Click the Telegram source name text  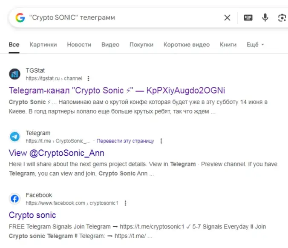coord(38,133)
